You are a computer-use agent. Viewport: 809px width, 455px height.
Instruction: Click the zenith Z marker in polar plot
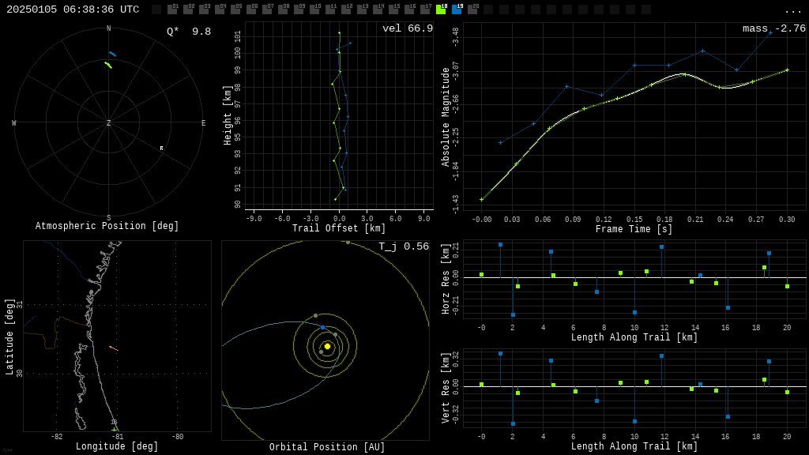pyautogui.click(x=109, y=123)
